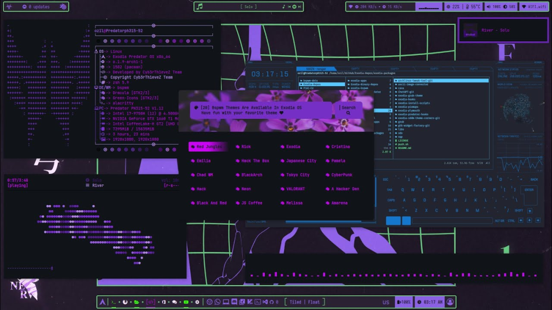552x310 pixels.
Task: Choose the CyberPunk theme
Action: pos(339,174)
